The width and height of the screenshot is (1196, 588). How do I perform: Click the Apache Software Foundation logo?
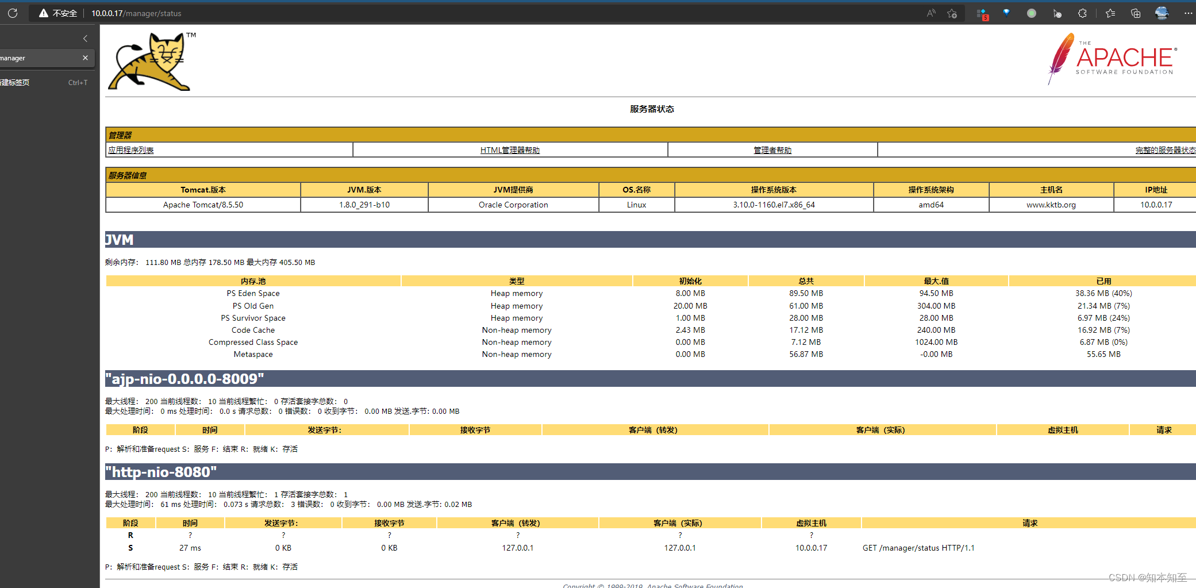tap(1112, 59)
